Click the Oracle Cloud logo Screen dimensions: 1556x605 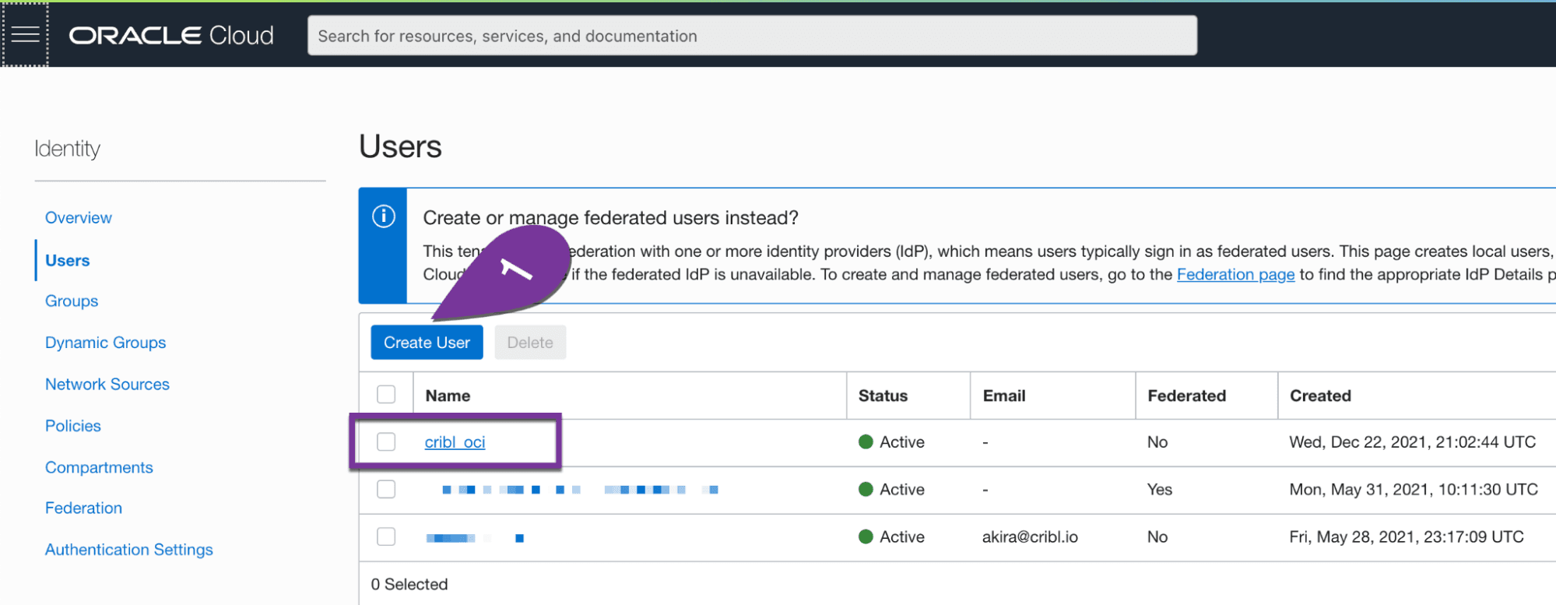(x=171, y=36)
